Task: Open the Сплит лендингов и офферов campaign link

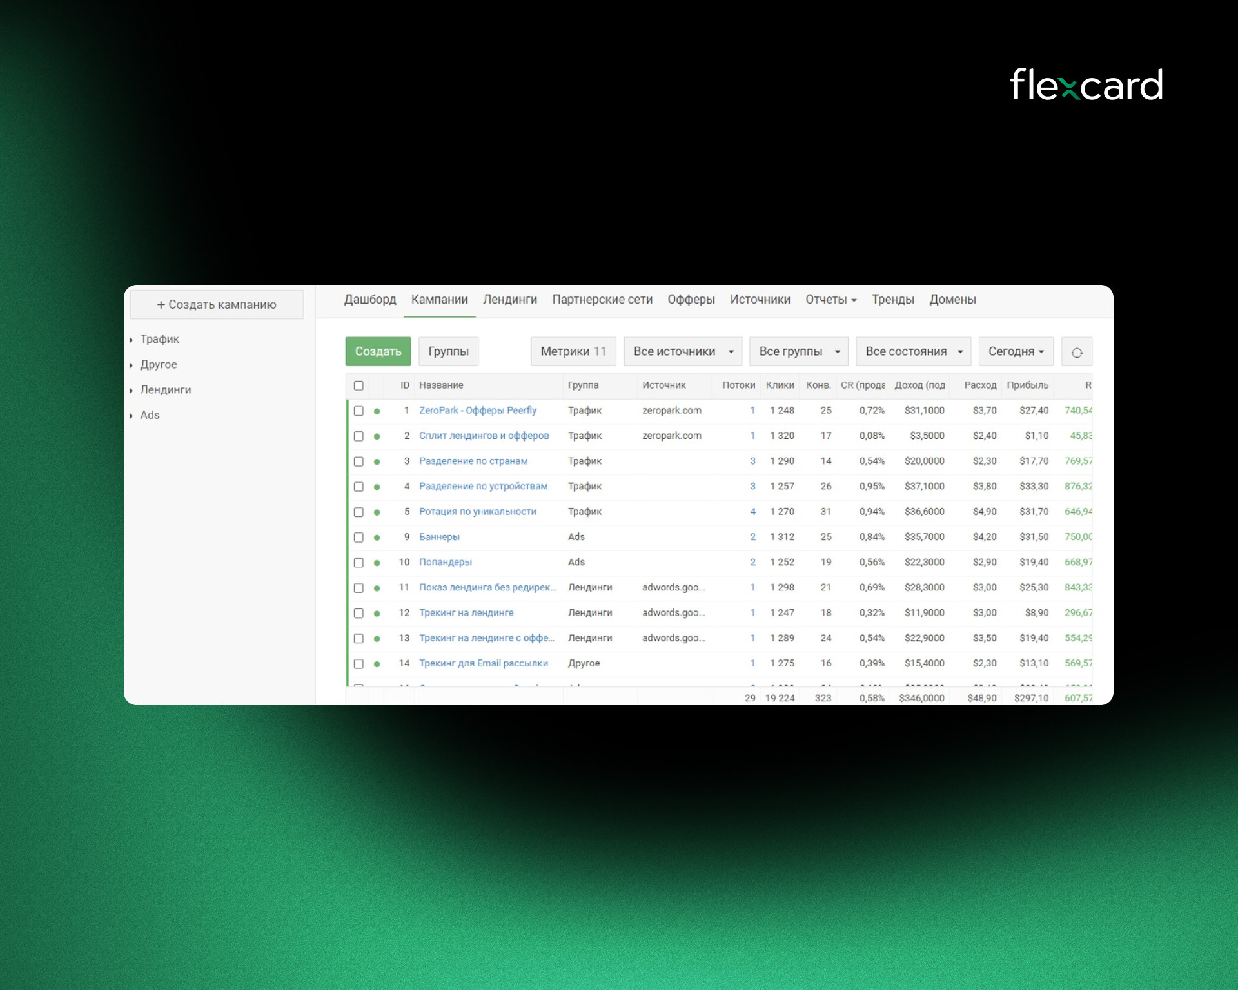Action: (x=484, y=436)
